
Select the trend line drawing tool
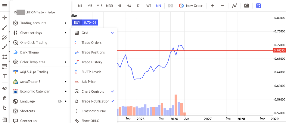[5, 27]
